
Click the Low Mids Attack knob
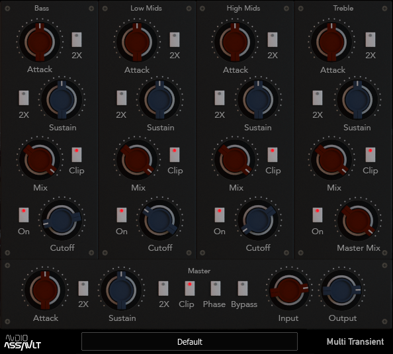tap(137, 42)
